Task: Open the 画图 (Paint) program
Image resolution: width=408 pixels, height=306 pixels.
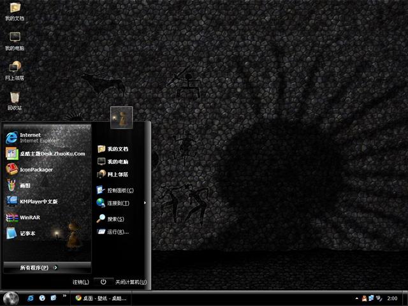Action: coord(25,186)
